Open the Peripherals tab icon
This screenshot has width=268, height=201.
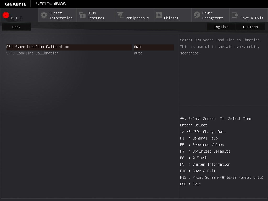(120, 15)
